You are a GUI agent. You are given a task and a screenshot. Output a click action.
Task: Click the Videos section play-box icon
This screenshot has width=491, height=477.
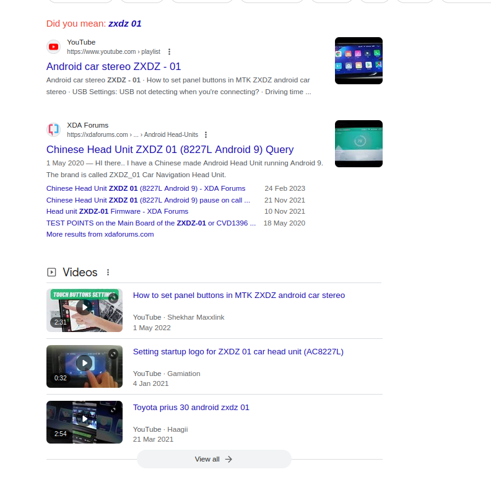coord(51,272)
